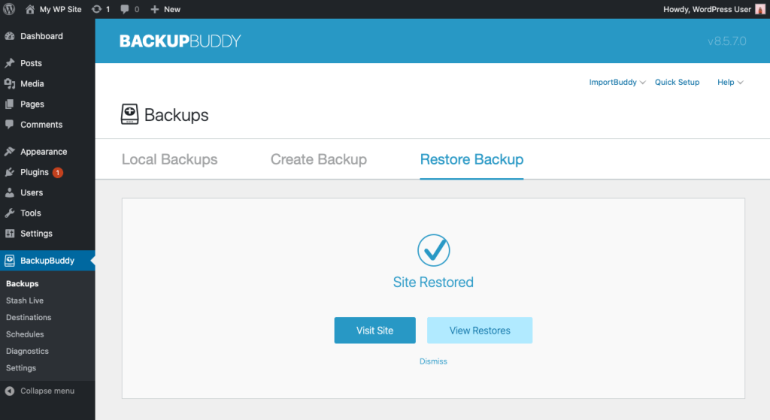This screenshot has height=420, width=770.
Task: Click the View Restores button
Action: (479, 330)
